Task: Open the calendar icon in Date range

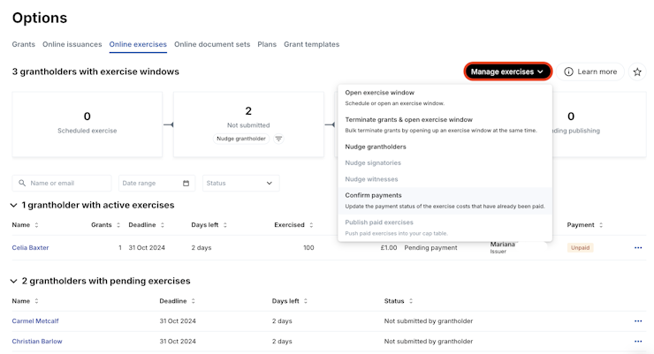Action: (186, 184)
